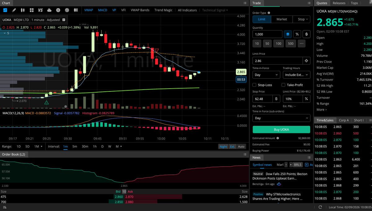
Task: Toggle the Night session button
Action: pyautogui.click(x=223, y=146)
